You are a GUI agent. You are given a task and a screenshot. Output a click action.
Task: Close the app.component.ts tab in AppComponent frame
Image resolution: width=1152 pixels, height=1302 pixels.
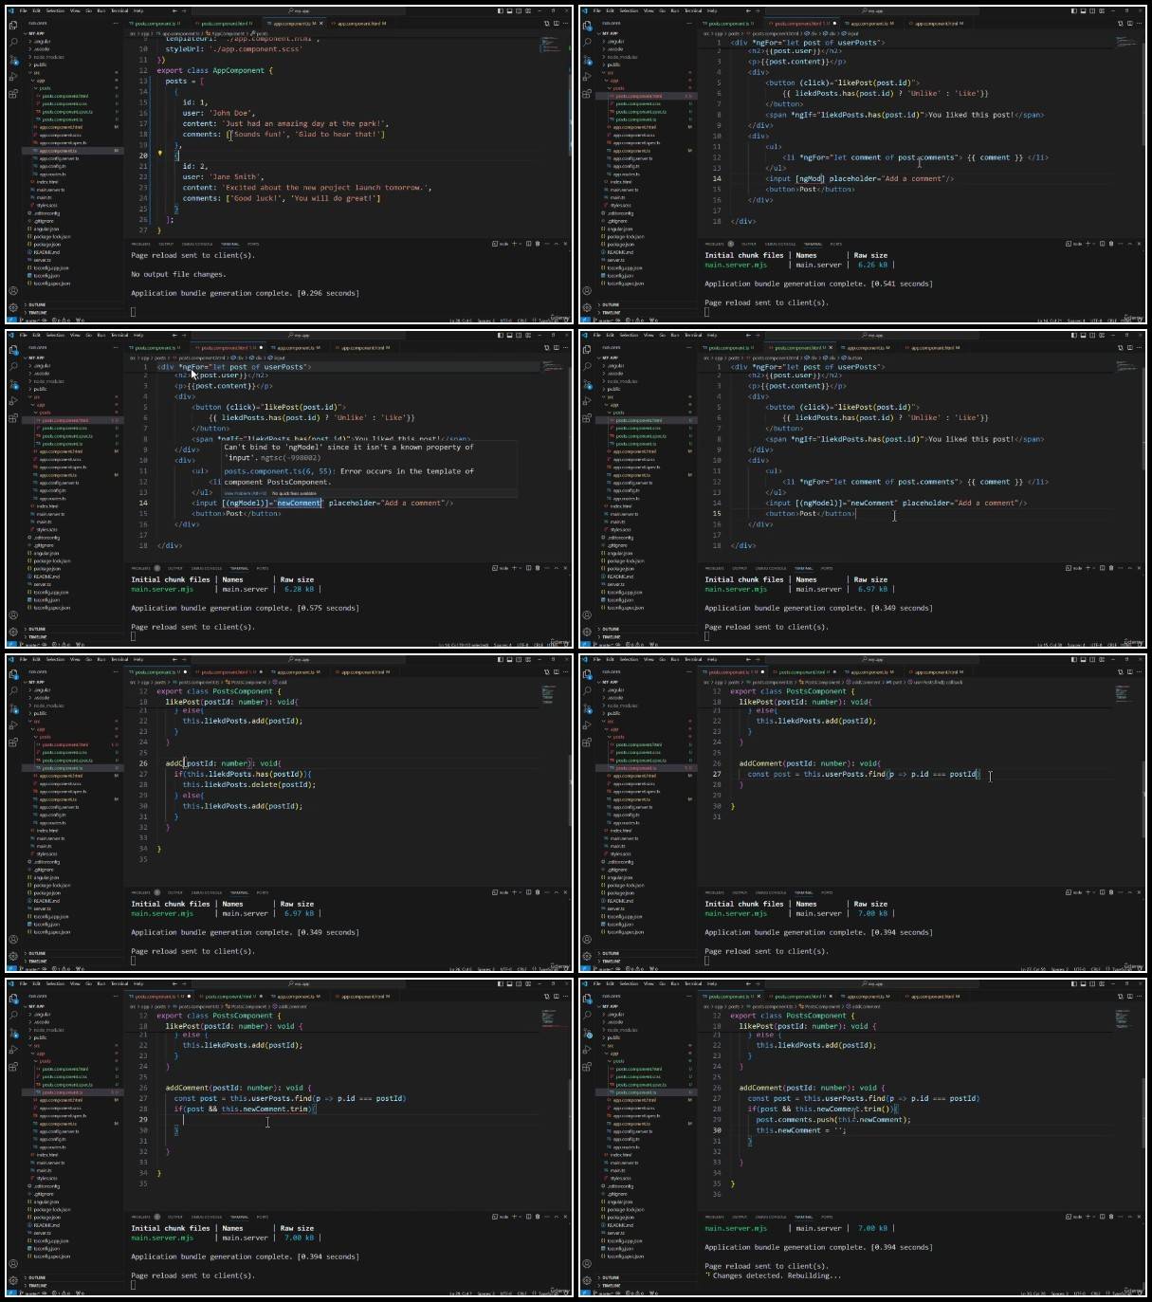click(320, 23)
